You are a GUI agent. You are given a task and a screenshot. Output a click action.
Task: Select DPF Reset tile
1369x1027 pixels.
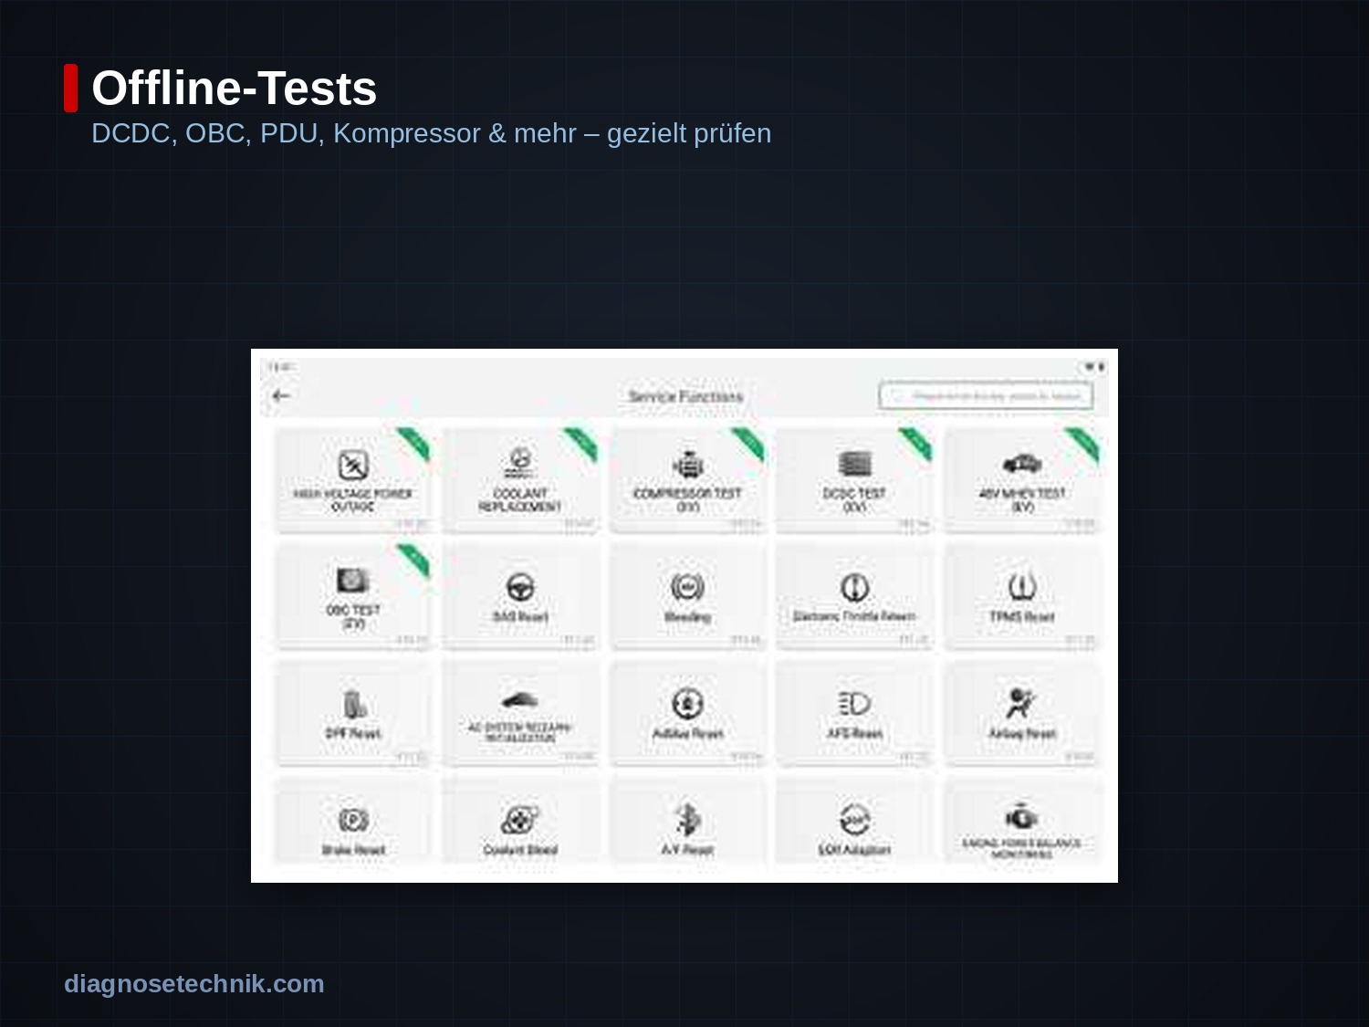353,714
